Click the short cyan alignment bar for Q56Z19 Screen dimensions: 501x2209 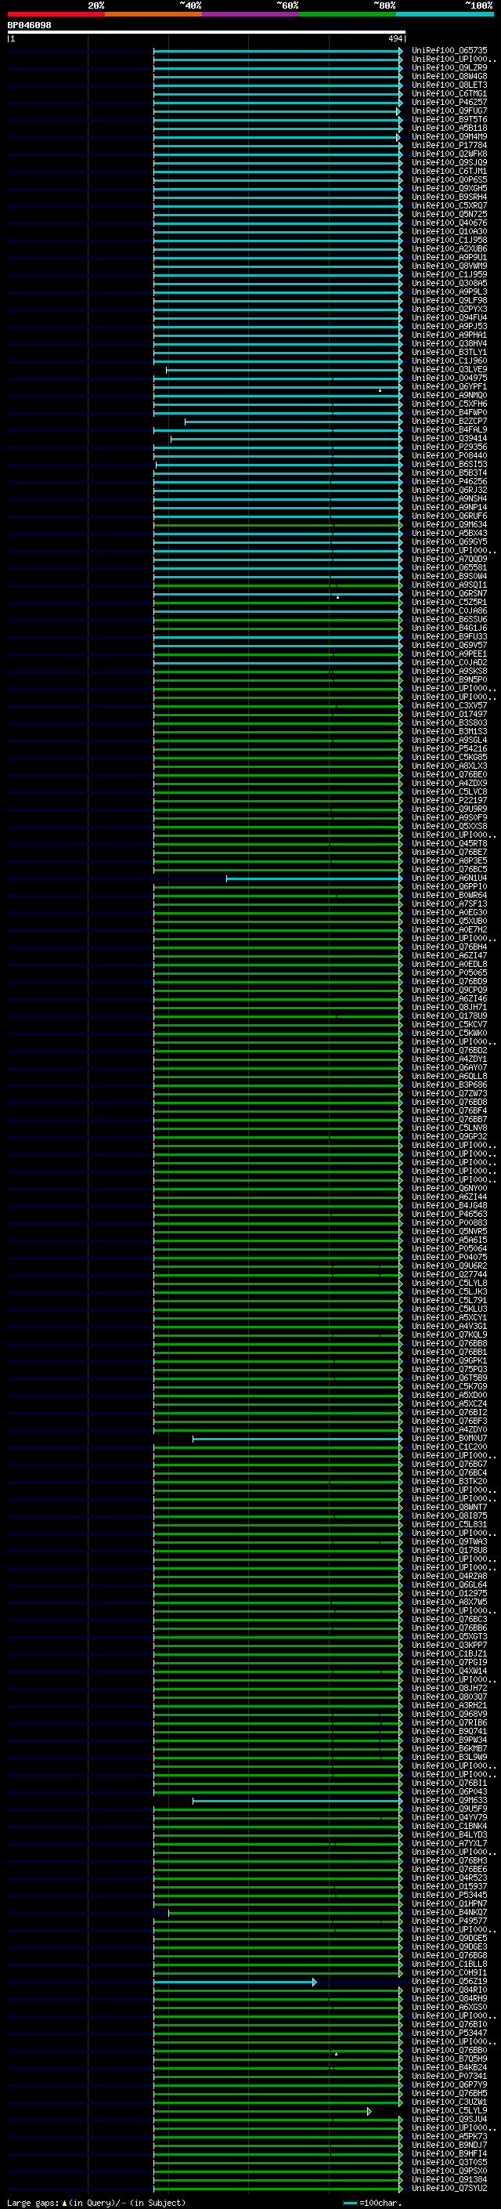click(235, 1982)
